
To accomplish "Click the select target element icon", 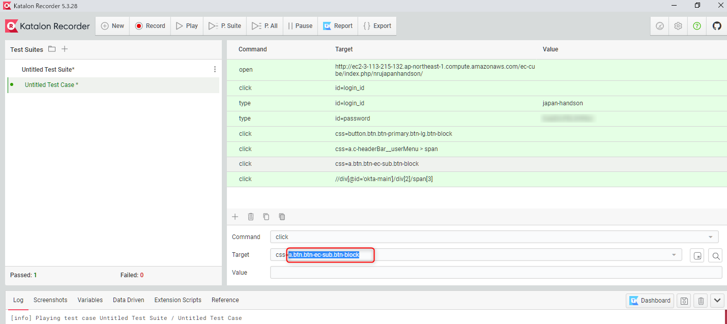I will (697, 256).
